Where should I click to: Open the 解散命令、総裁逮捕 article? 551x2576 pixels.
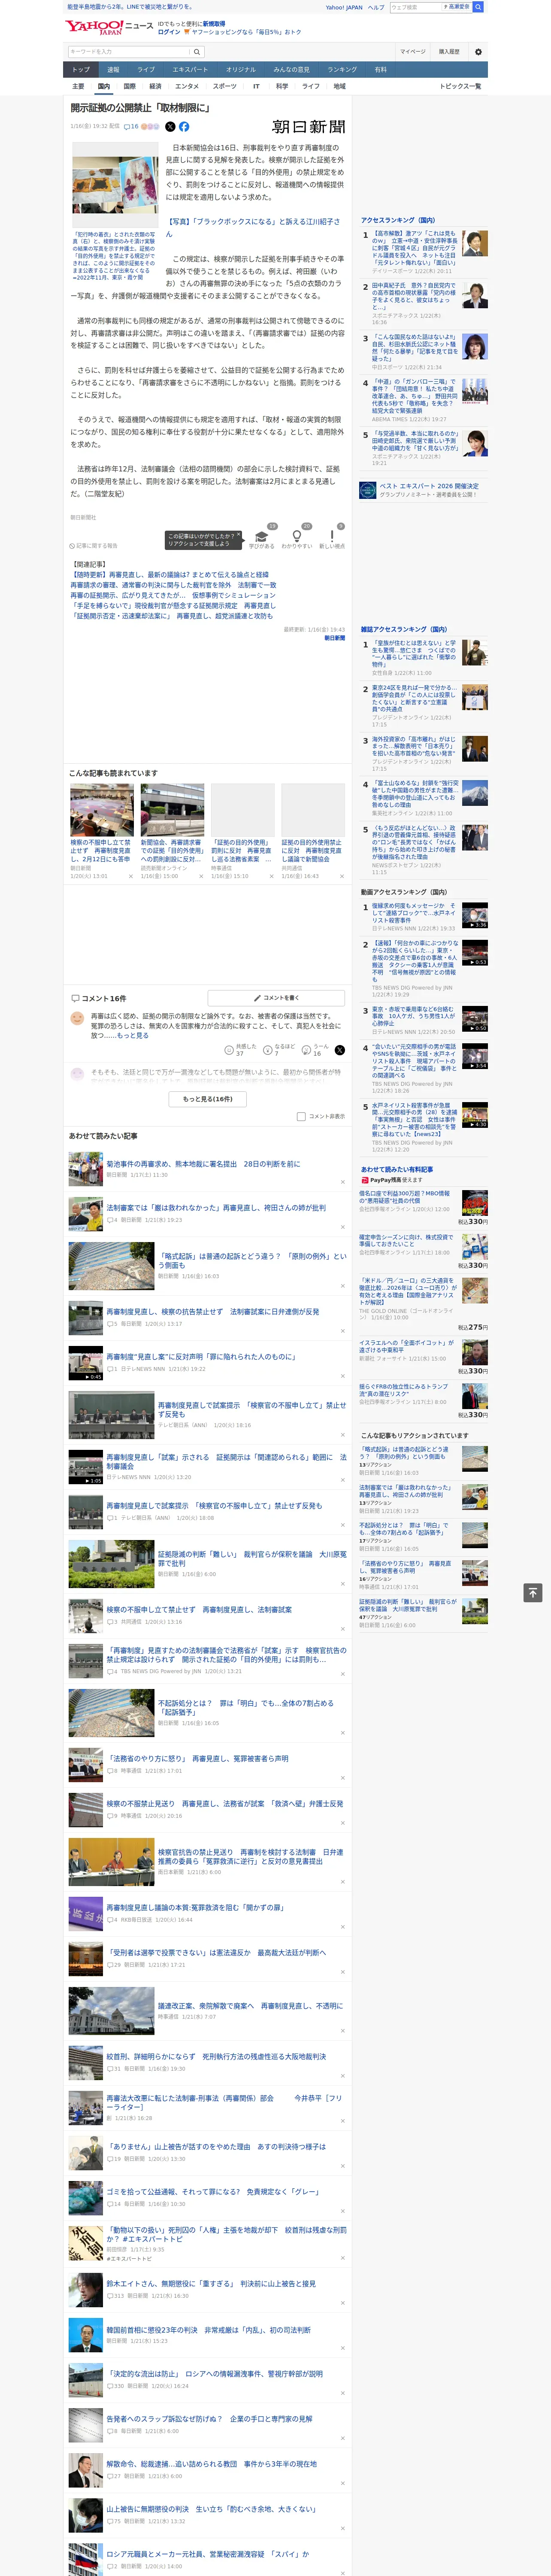(x=212, y=2463)
